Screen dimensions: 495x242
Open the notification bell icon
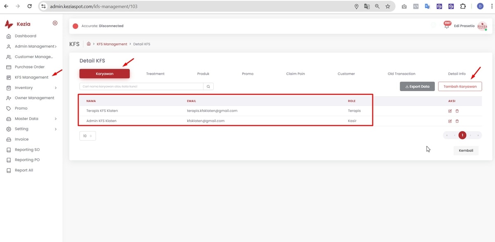pos(446,26)
